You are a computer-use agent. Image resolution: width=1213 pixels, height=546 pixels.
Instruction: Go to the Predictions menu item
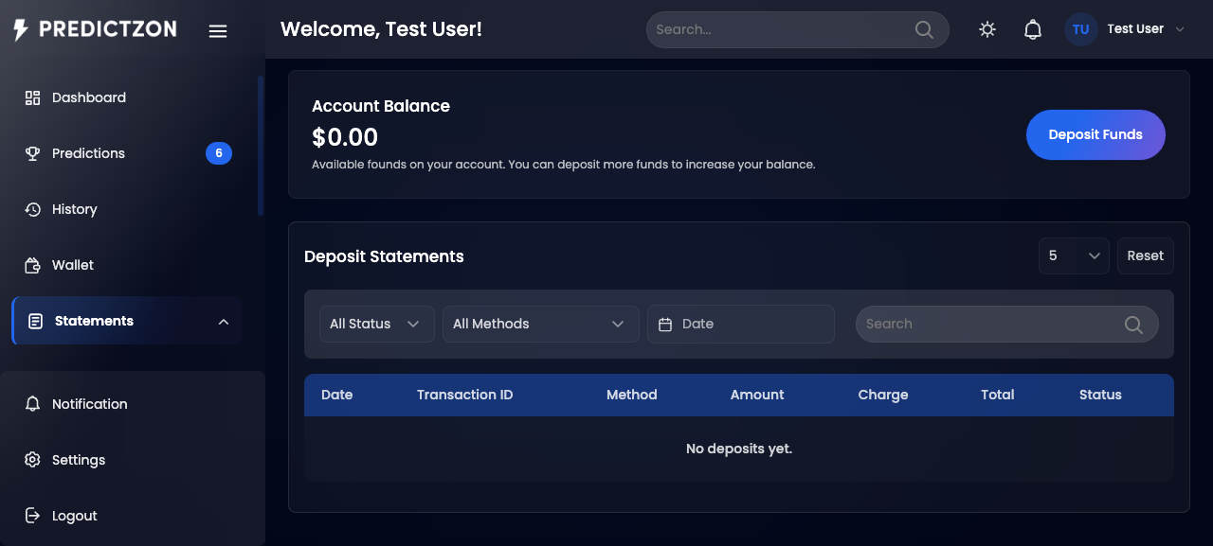point(127,153)
